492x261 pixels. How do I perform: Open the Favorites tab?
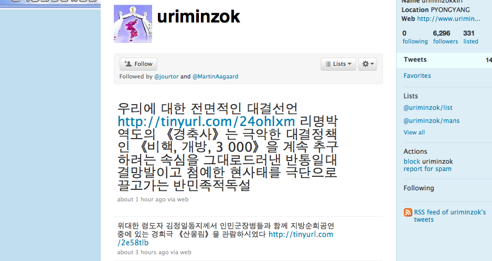pyautogui.click(x=417, y=76)
